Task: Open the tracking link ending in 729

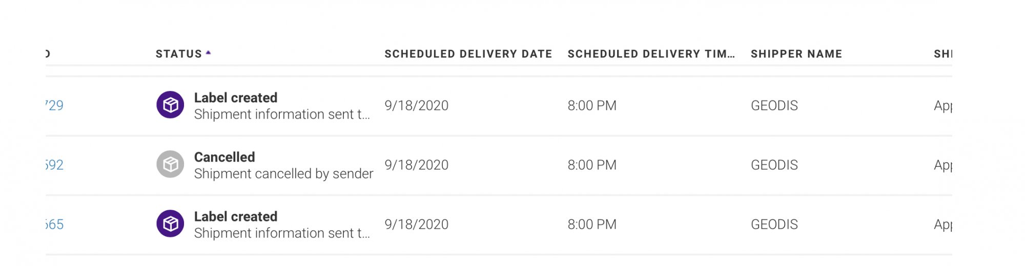Action: coord(54,105)
